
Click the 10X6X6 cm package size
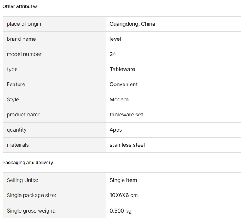tap(124, 195)
